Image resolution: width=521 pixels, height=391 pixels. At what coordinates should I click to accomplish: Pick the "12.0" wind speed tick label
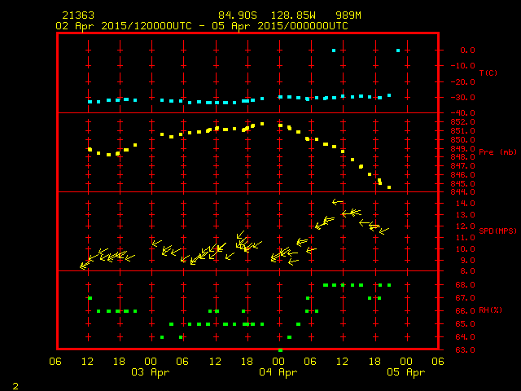pyautogui.click(x=465, y=226)
